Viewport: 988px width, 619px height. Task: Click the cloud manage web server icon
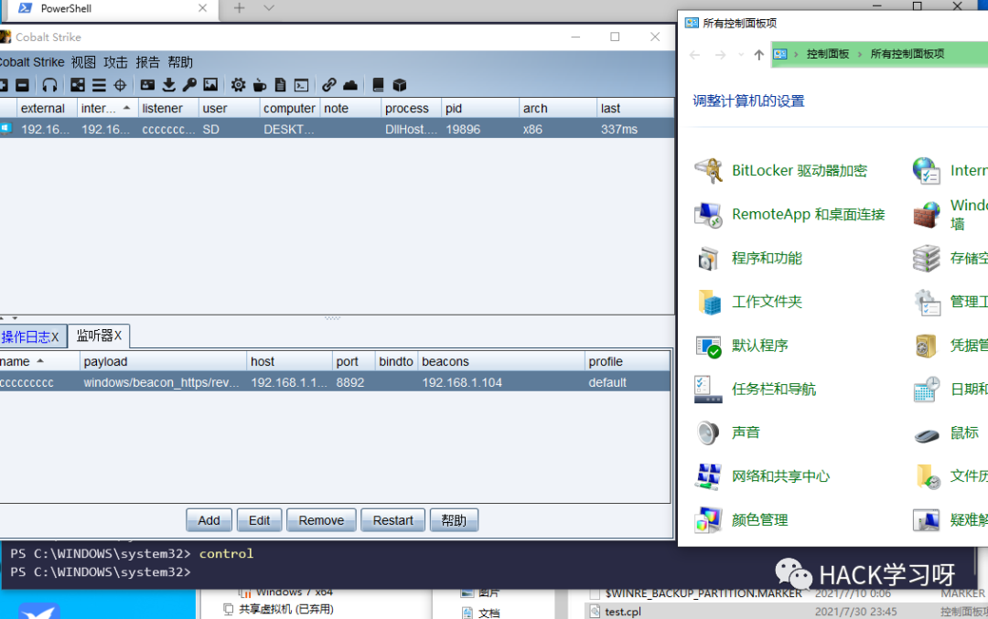point(350,85)
